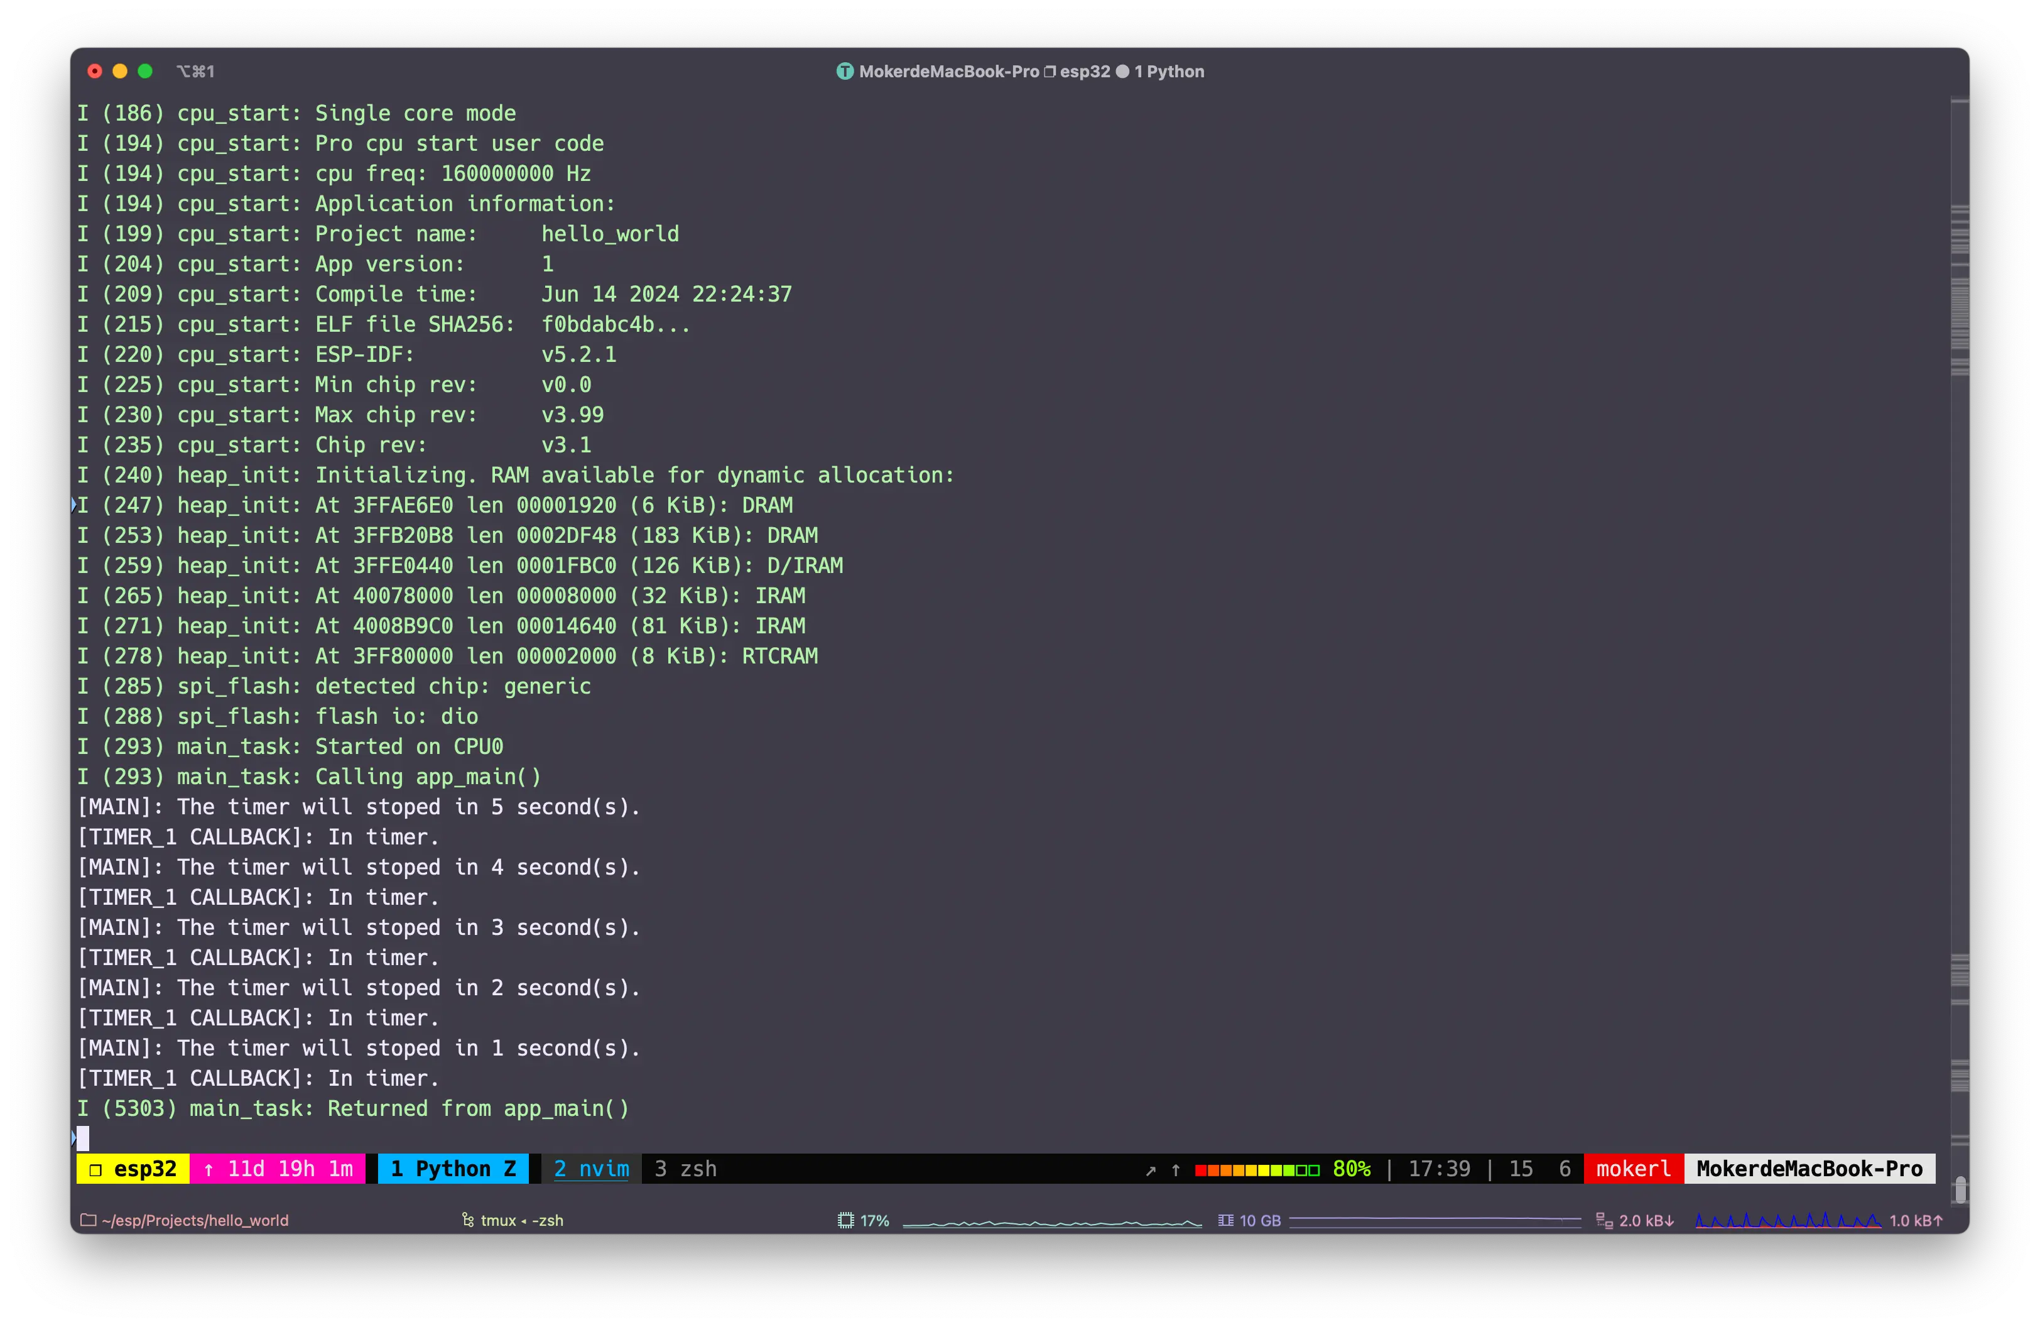Click the 'Returned from app_main()' log line
The width and height of the screenshot is (2040, 1327).
[353, 1108]
